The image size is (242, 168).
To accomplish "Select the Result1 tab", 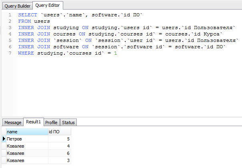I will [34, 122].
